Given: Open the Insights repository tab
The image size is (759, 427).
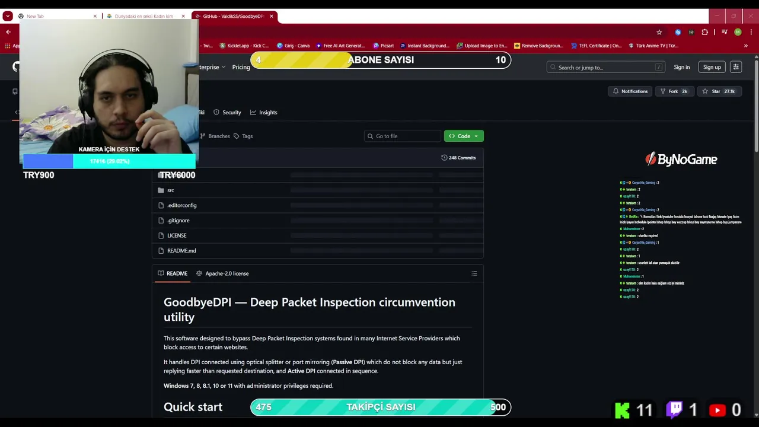Looking at the screenshot, I should tap(264, 113).
